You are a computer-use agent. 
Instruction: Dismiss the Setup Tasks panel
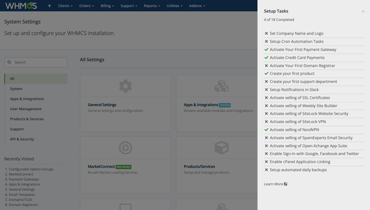click(x=363, y=11)
